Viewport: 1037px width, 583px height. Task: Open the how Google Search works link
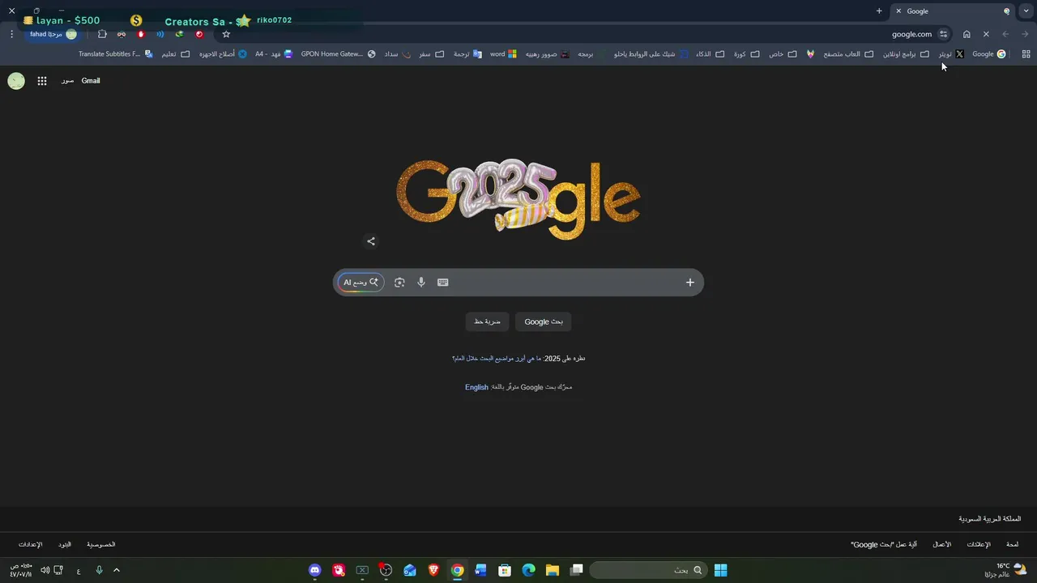884,544
